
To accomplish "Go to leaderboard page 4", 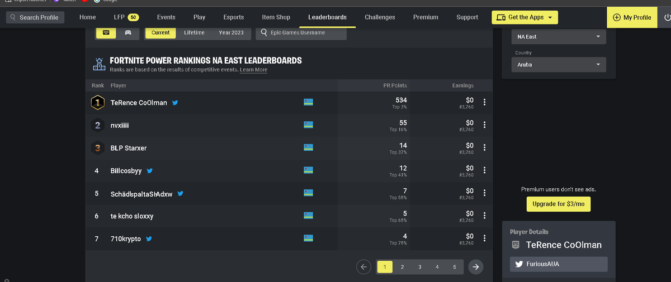I will pyautogui.click(x=437, y=267).
